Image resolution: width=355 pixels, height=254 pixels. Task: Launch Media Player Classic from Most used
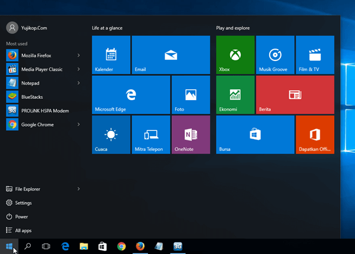pyautogui.click(x=43, y=69)
